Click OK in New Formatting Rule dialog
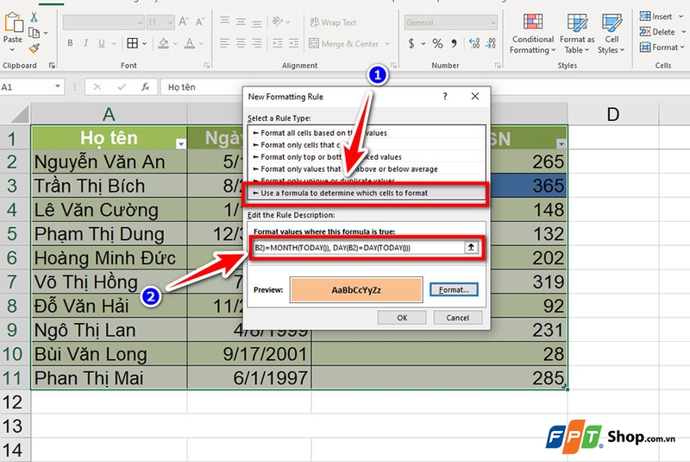This screenshot has width=690, height=462. (402, 318)
